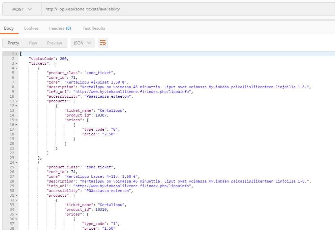
Task: Click the product_id value 10310
Action: coord(101,209)
